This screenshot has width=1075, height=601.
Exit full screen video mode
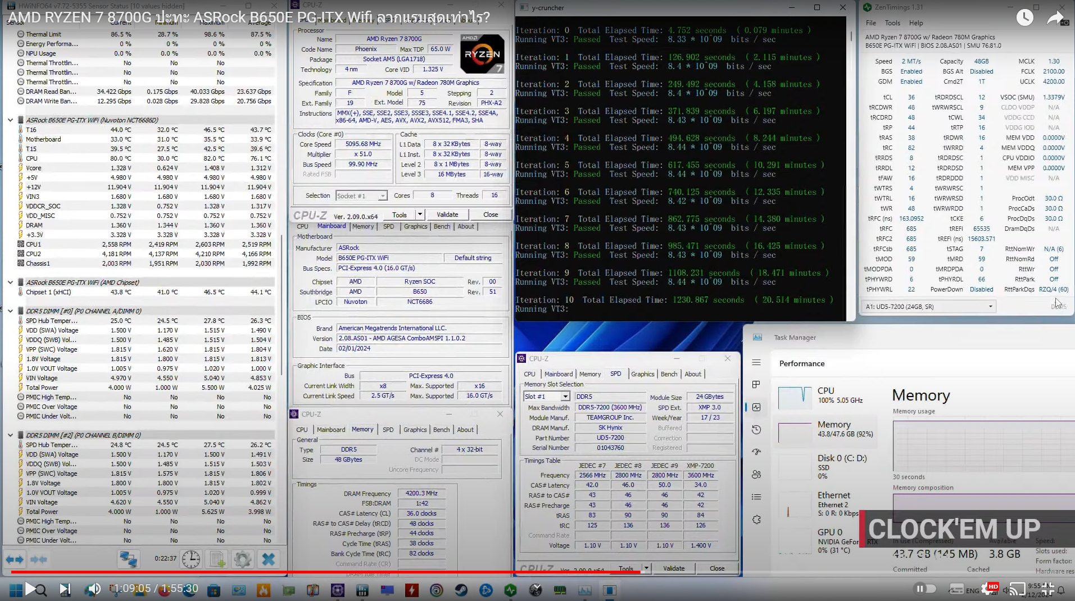(1047, 589)
